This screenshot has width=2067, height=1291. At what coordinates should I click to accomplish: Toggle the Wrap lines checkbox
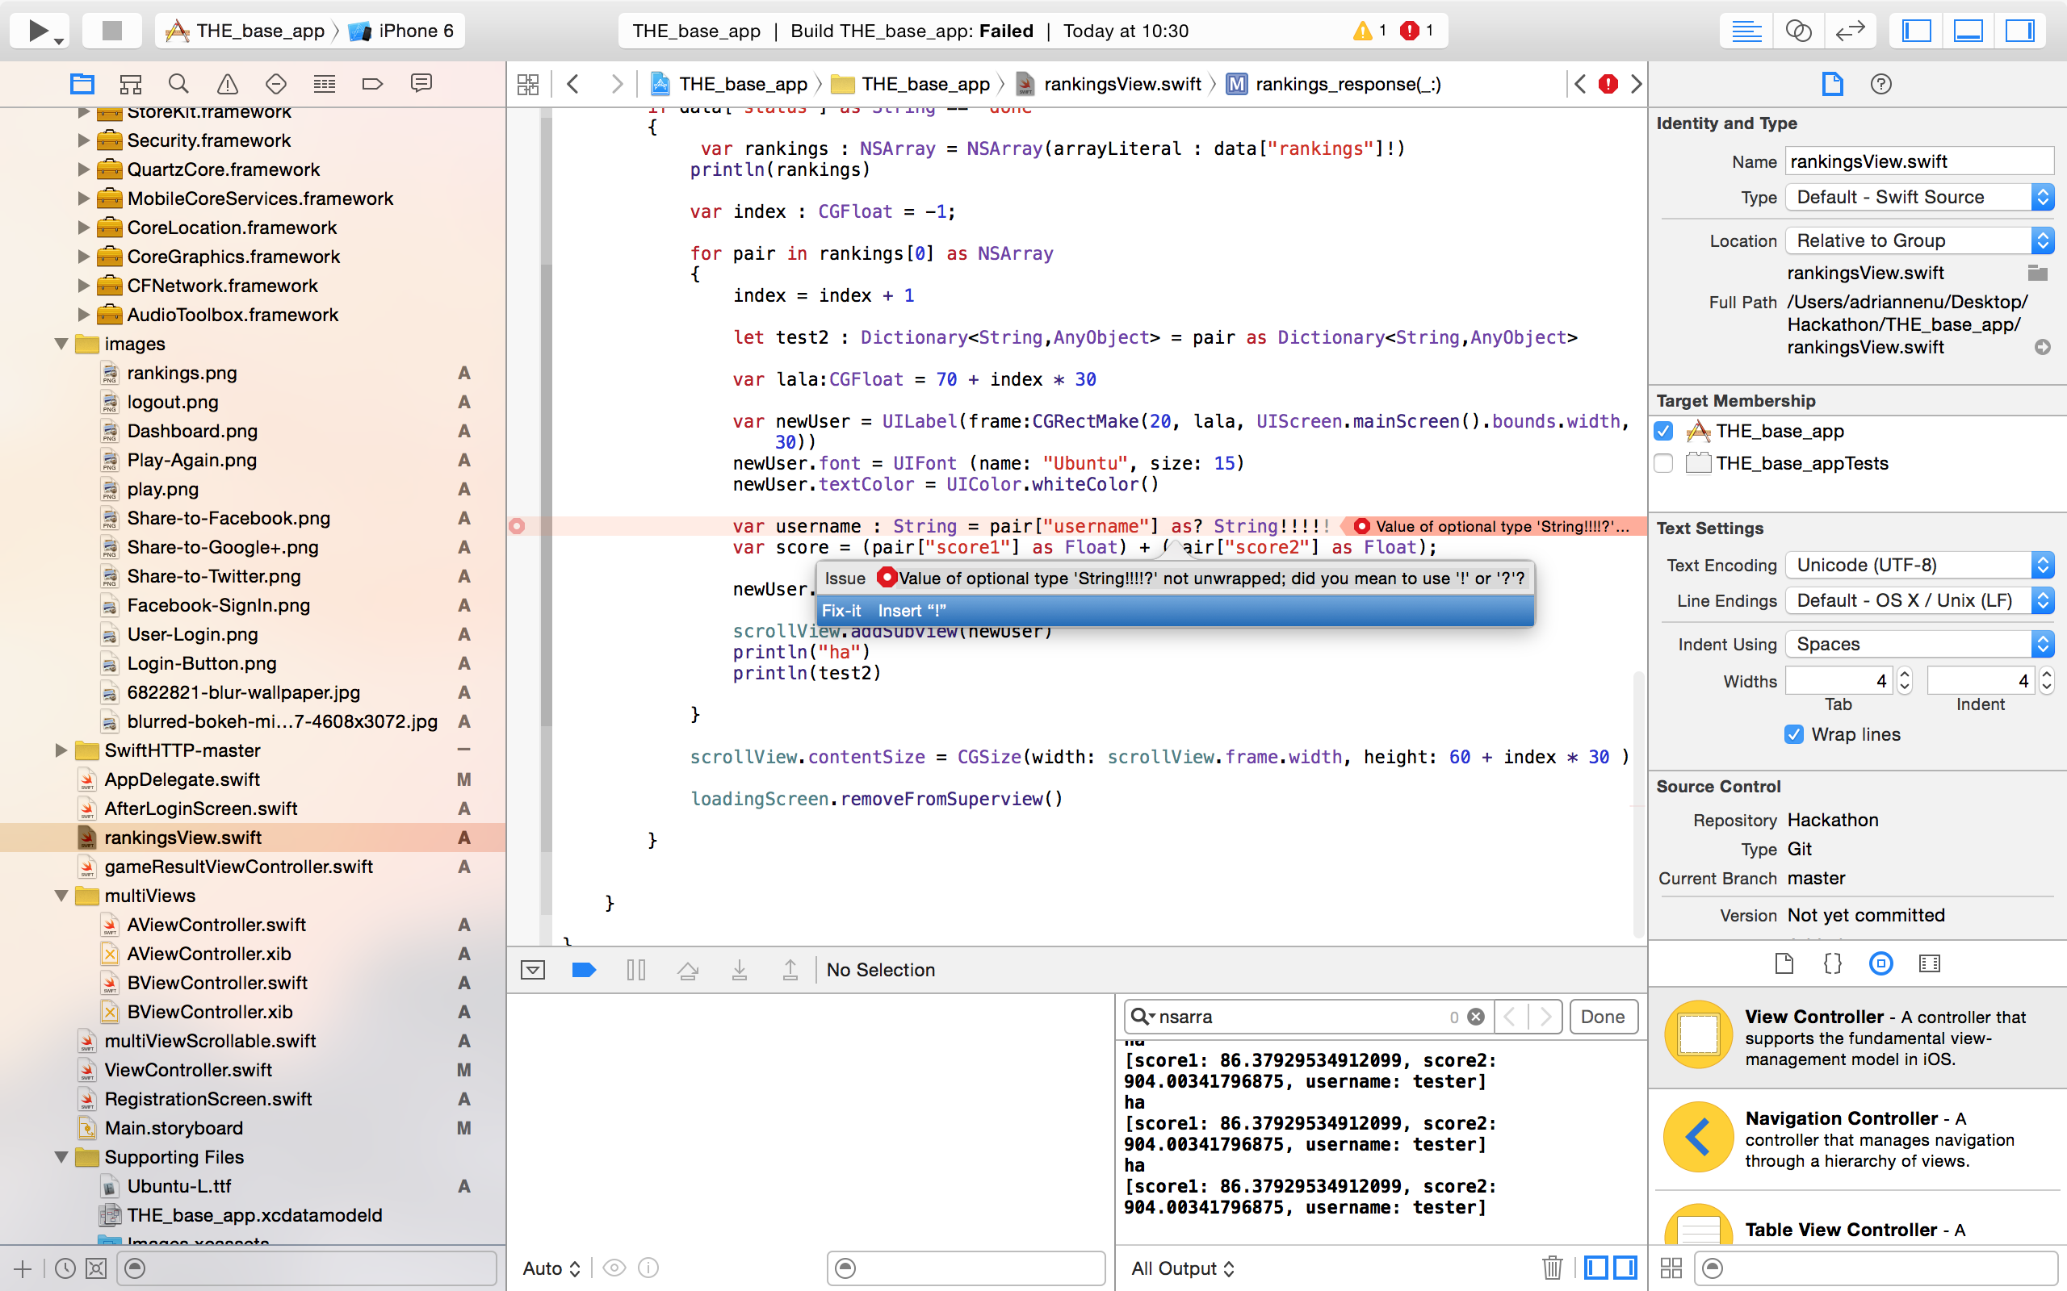coord(1793,734)
